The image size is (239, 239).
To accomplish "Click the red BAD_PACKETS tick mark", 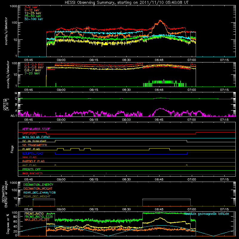I will tap(106, 173).
